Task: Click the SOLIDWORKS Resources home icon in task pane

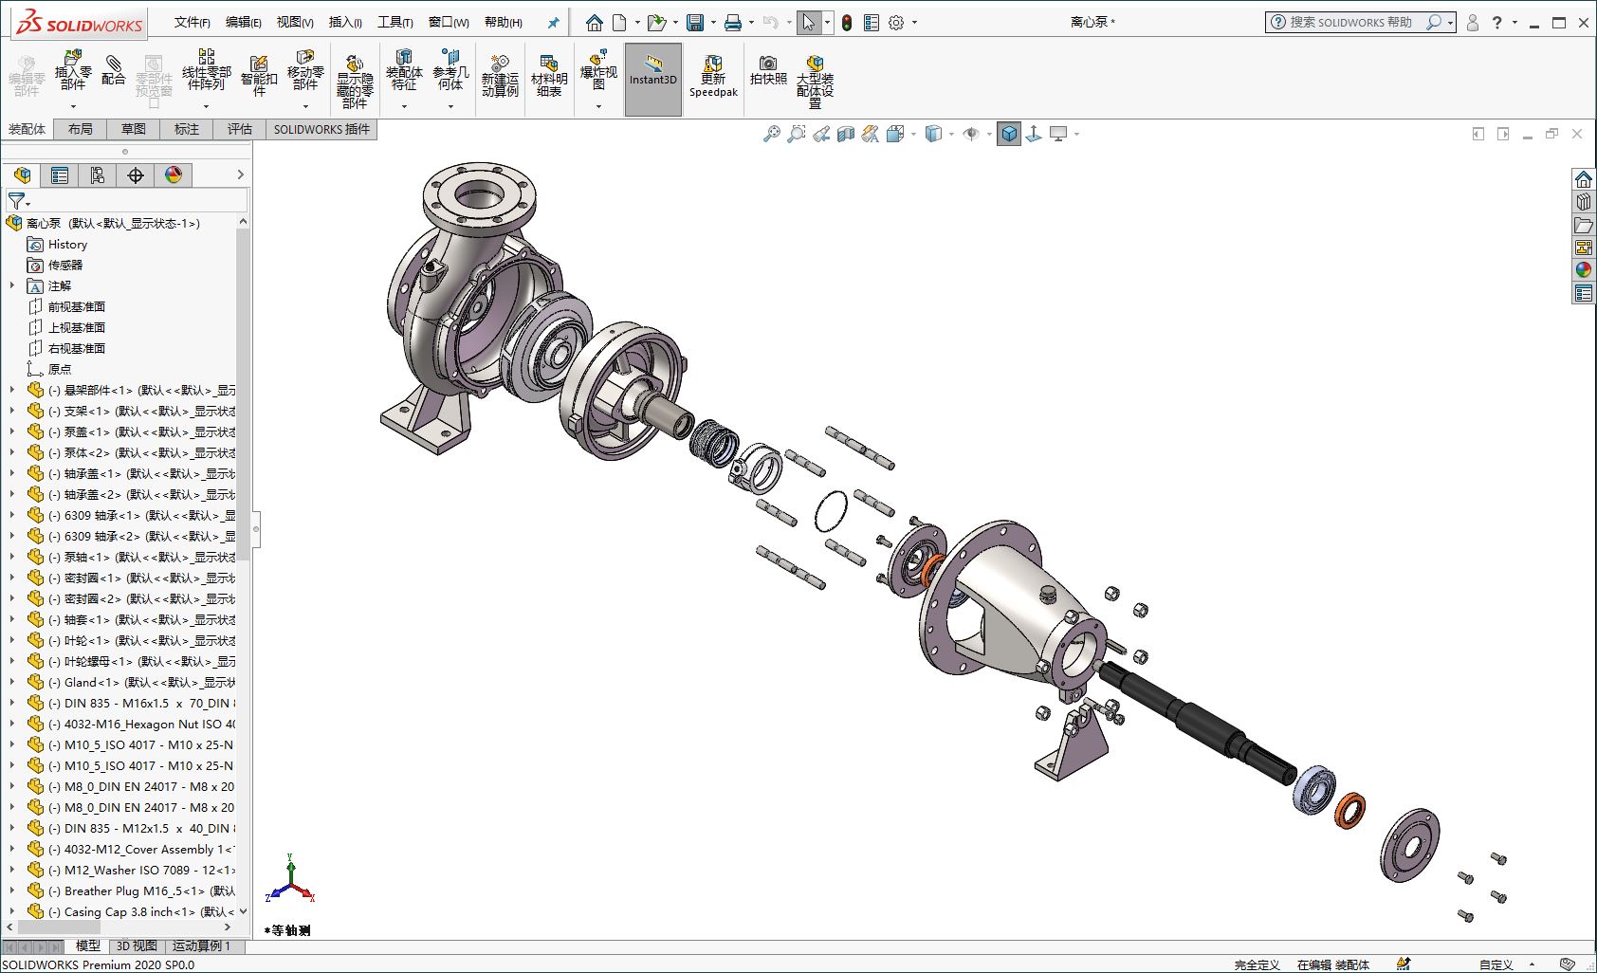Action: click(1584, 179)
